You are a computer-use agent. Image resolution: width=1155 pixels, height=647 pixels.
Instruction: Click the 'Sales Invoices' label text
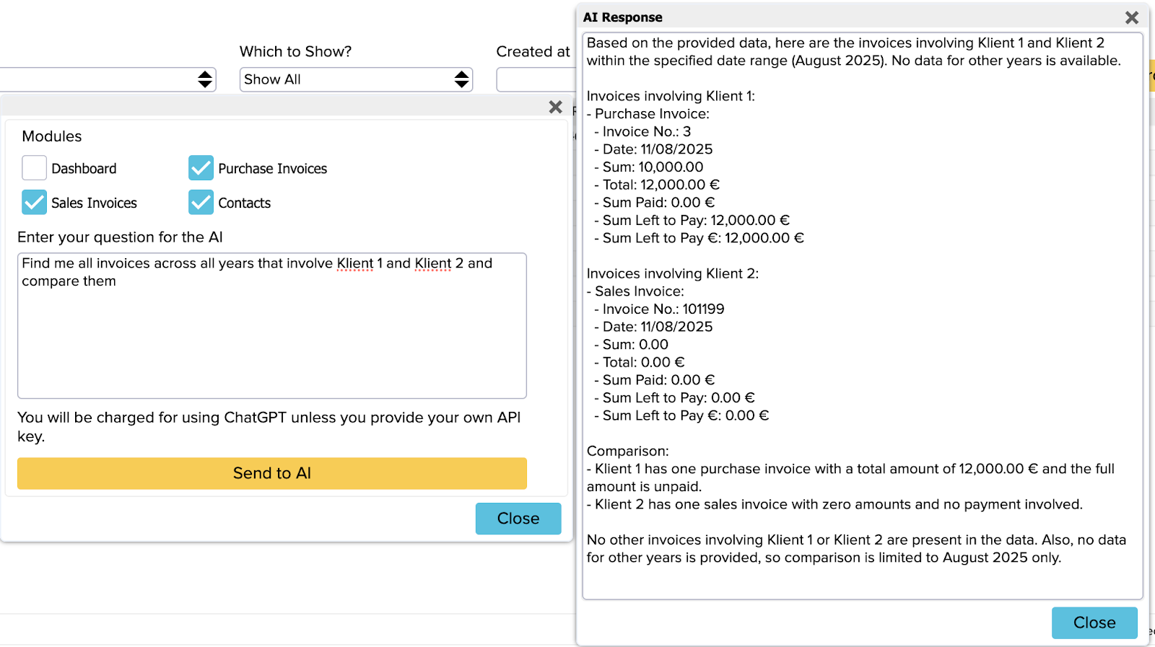94,203
